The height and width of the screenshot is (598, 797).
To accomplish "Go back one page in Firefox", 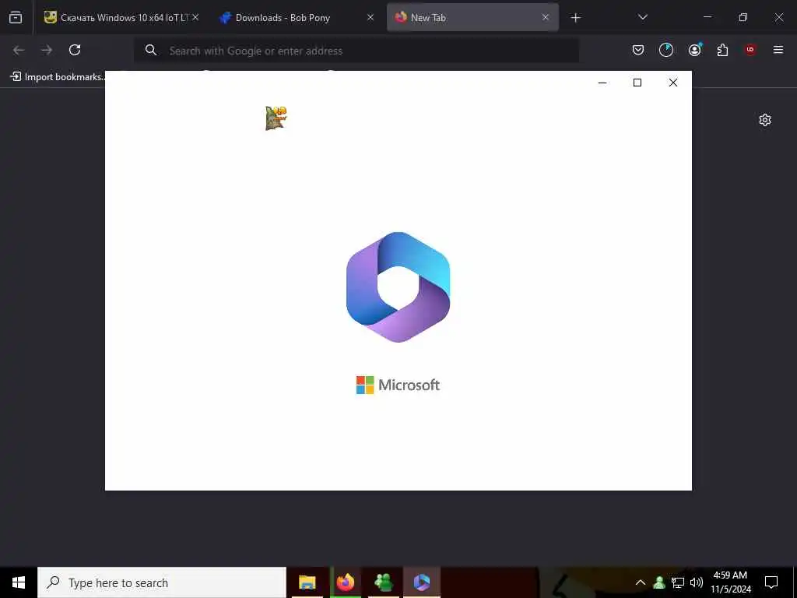I will coord(19,50).
